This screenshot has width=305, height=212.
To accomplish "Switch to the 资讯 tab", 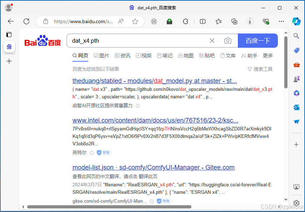I will tap(122, 56).
